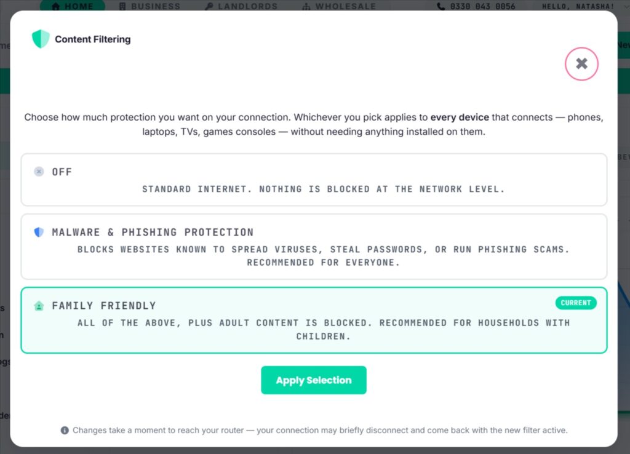Screen dimensions: 630x454
Task: Click the info icon beside router note
Action: 65,430
